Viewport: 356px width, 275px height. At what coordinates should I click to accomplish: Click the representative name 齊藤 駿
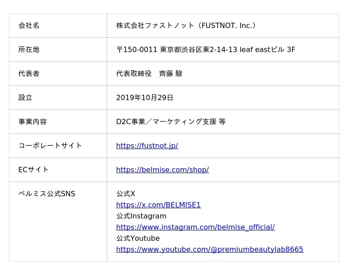(x=171, y=73)
